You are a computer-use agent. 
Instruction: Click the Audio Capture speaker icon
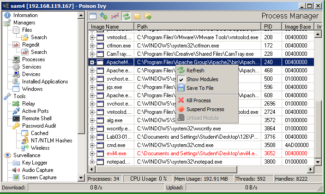(x=16, y=170)
